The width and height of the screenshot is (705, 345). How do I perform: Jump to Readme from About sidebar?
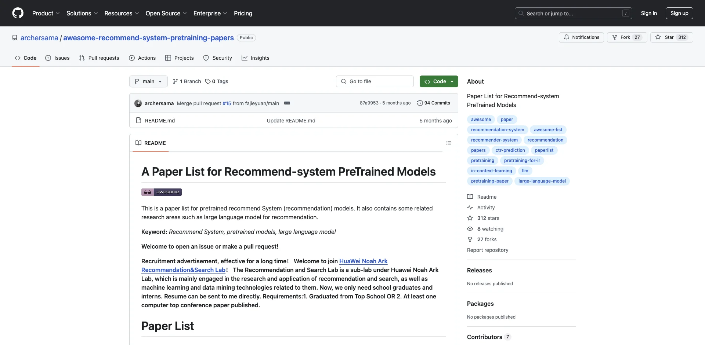point(482,197)
